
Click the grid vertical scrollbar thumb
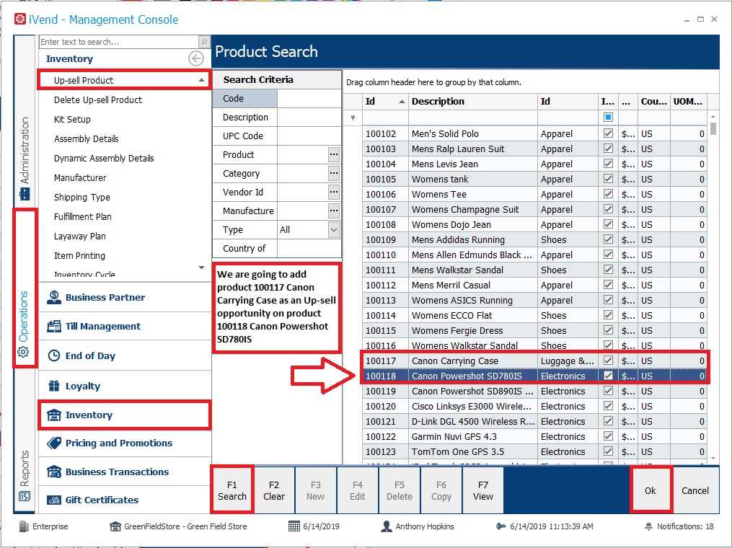click(x=713, y=128)
